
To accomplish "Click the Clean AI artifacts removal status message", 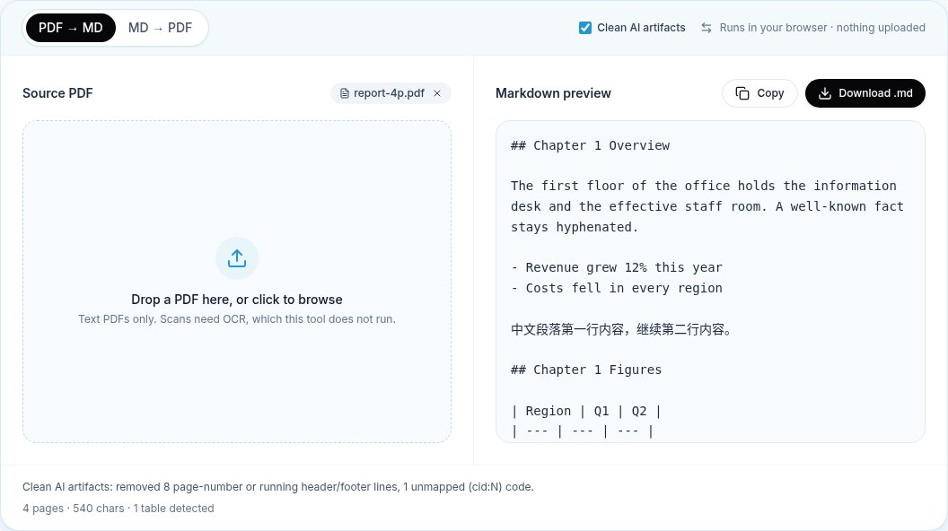I will point(278,487).
